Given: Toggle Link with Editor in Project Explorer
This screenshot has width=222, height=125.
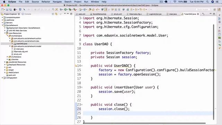Looking at the screenshot, I should [x=56, y=14].
